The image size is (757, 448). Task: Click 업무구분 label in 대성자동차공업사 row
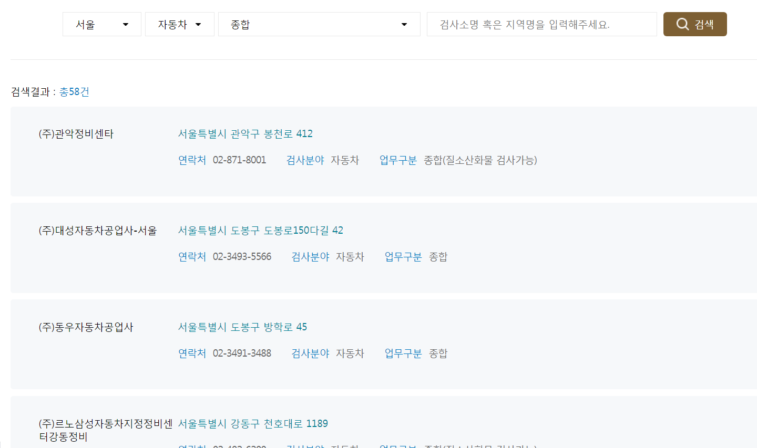pos(403,257)
